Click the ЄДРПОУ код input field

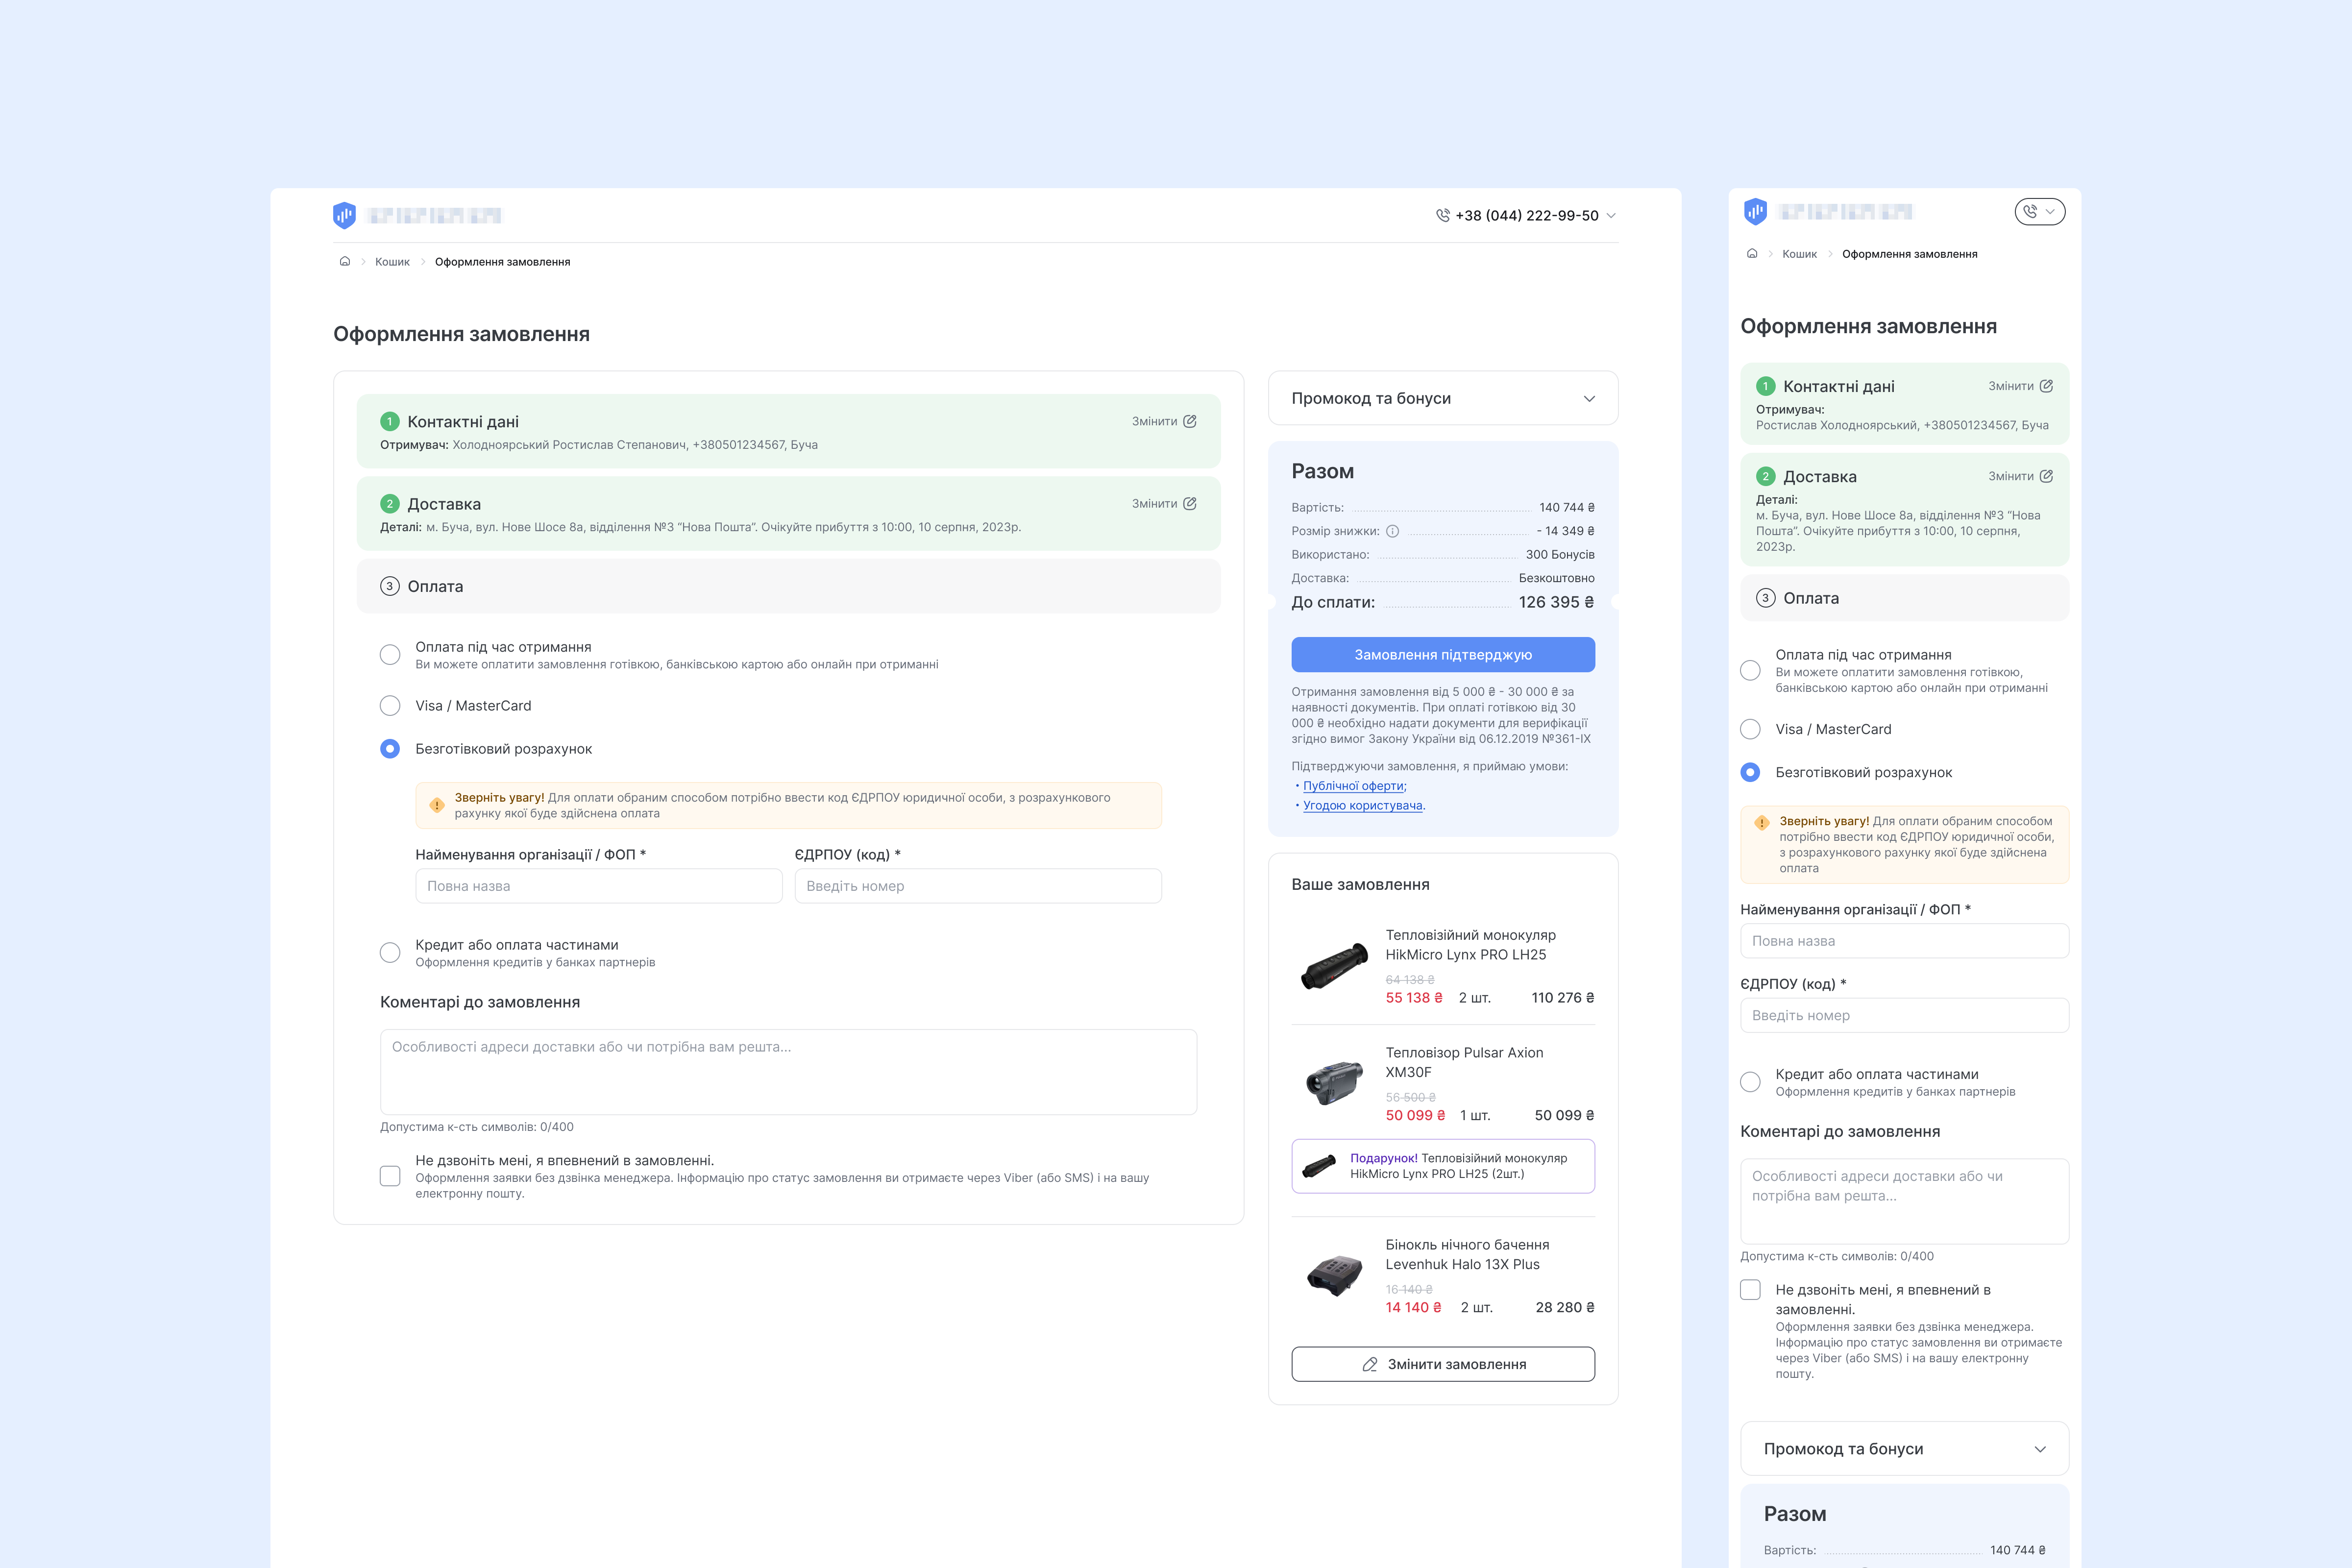tap(977, 886)
